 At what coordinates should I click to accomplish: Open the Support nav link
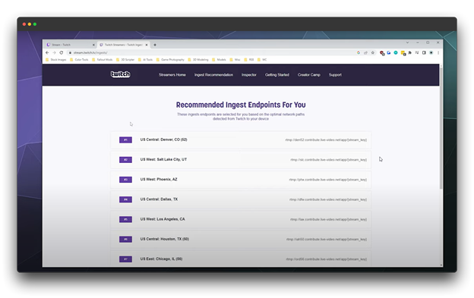pos(335,75)
